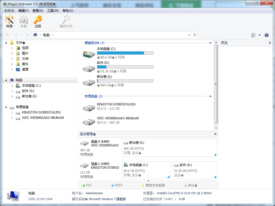
Task: Click the 其他文件系统 legend entry
Action: (x=153, y=185)
